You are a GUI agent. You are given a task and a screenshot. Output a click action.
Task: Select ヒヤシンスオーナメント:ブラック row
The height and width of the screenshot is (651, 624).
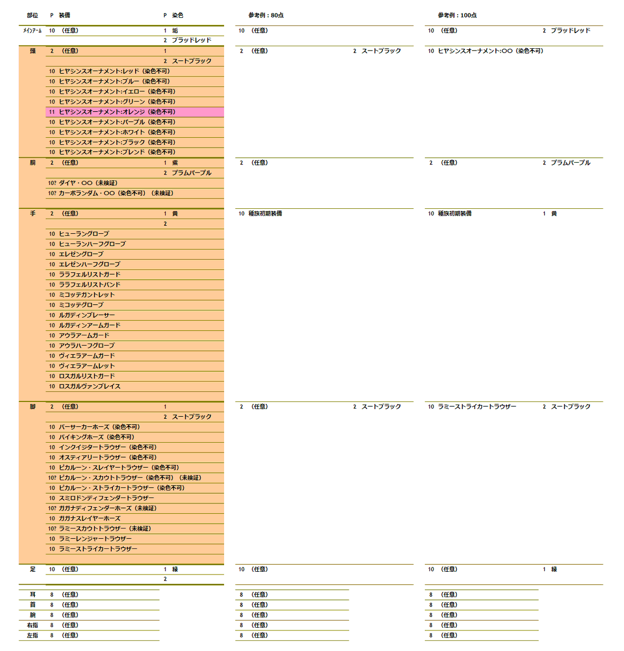[x=135, y=142]
